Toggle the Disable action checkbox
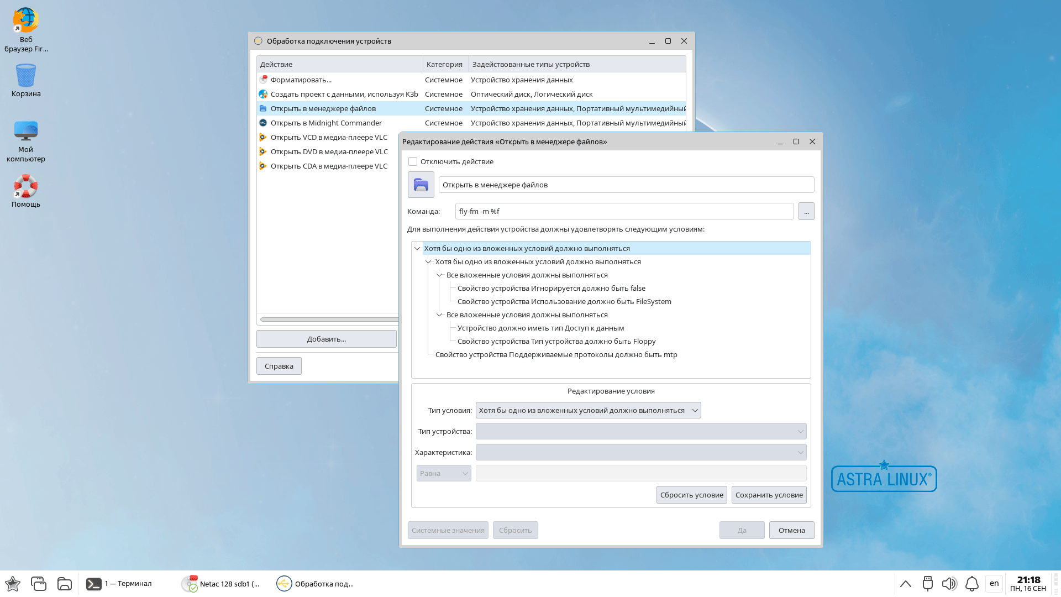 click(x=413, y=161)
